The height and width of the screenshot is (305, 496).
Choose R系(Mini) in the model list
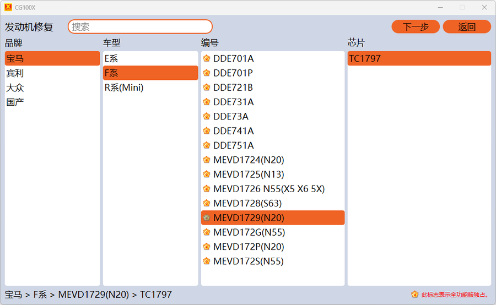click(x=124, y=88)
